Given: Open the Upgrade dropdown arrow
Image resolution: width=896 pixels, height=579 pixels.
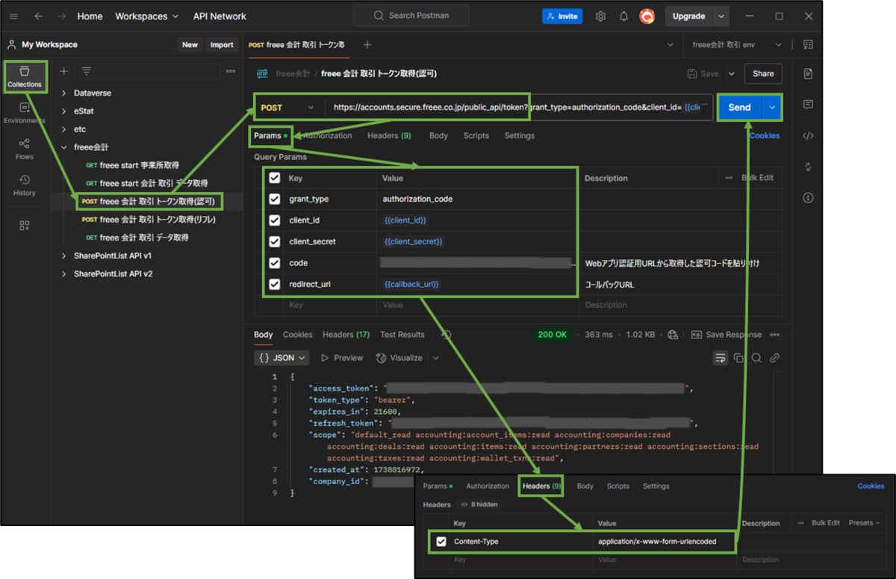Looking at the screenshot, I should pos(721,16).
